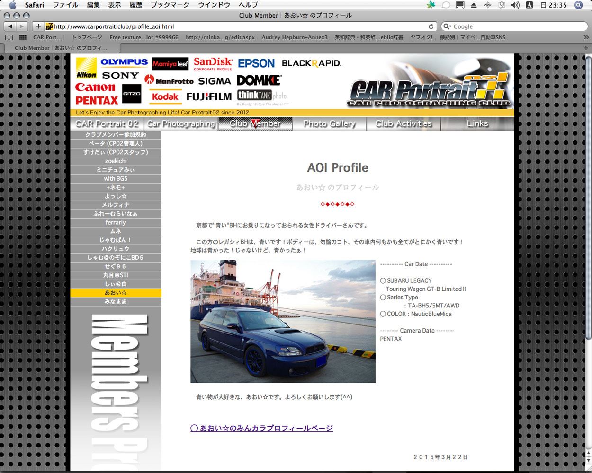Open the ベータ (CP02管理人) profile link
The image size is (592, 473).
[x=116, y=144]
